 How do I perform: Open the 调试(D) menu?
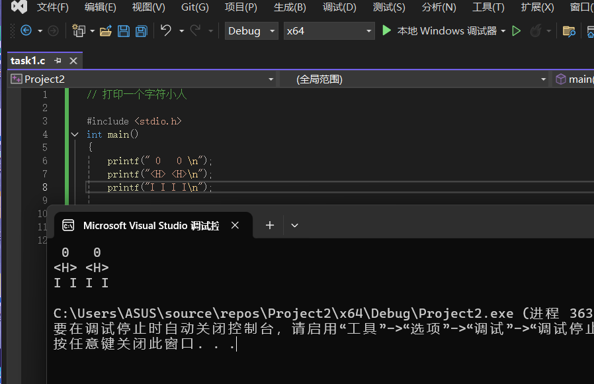click(339, 7)
